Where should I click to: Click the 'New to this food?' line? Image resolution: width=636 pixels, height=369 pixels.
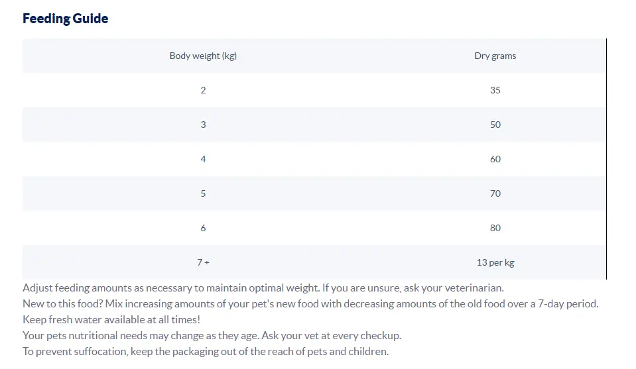(310, 304)
